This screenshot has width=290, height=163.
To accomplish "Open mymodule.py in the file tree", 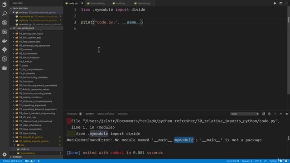I will tap(36, 153).
